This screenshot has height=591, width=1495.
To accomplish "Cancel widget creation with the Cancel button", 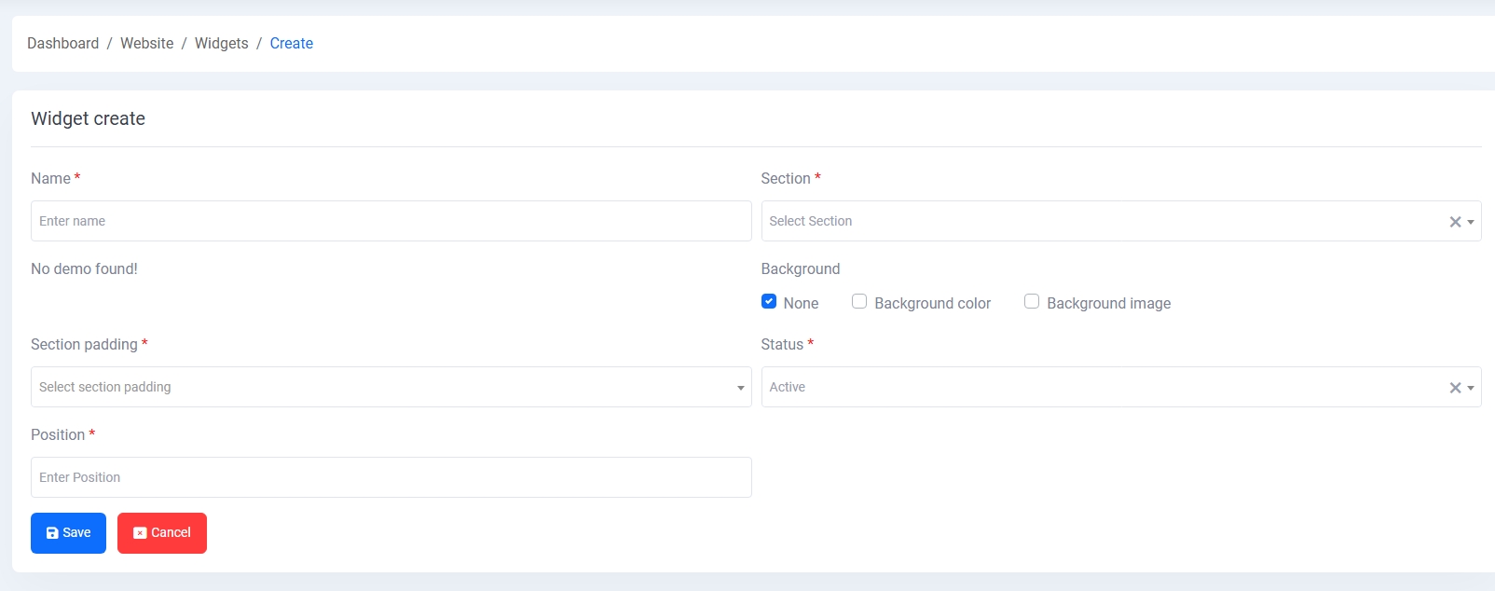I will coord(162,533).
